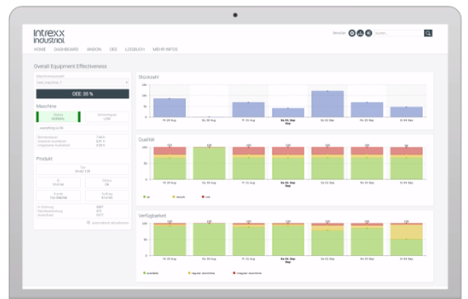Toggle the yellow regular downtime legend marker
The height and width of the screenshot is (299, 468).
[189, 273]
